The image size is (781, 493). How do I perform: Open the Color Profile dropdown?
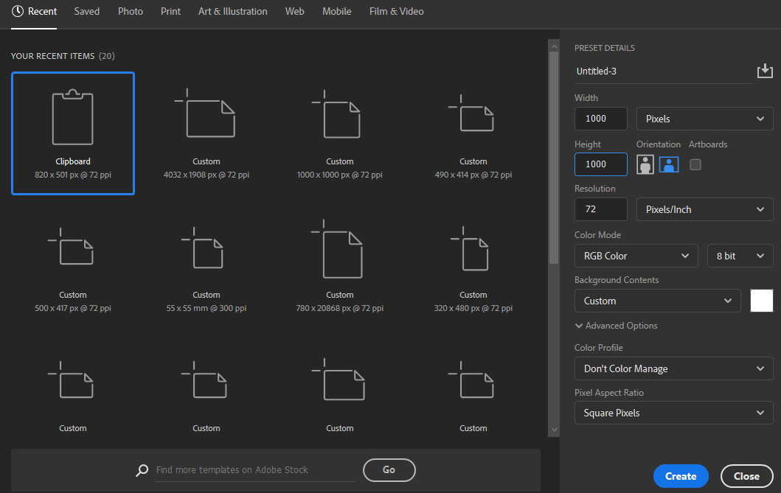pos(673,368)
